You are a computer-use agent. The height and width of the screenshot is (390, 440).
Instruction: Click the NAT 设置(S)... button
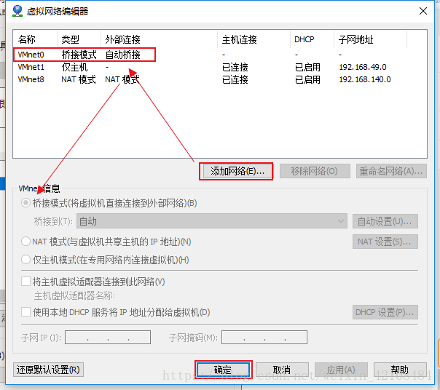(385, 242)
